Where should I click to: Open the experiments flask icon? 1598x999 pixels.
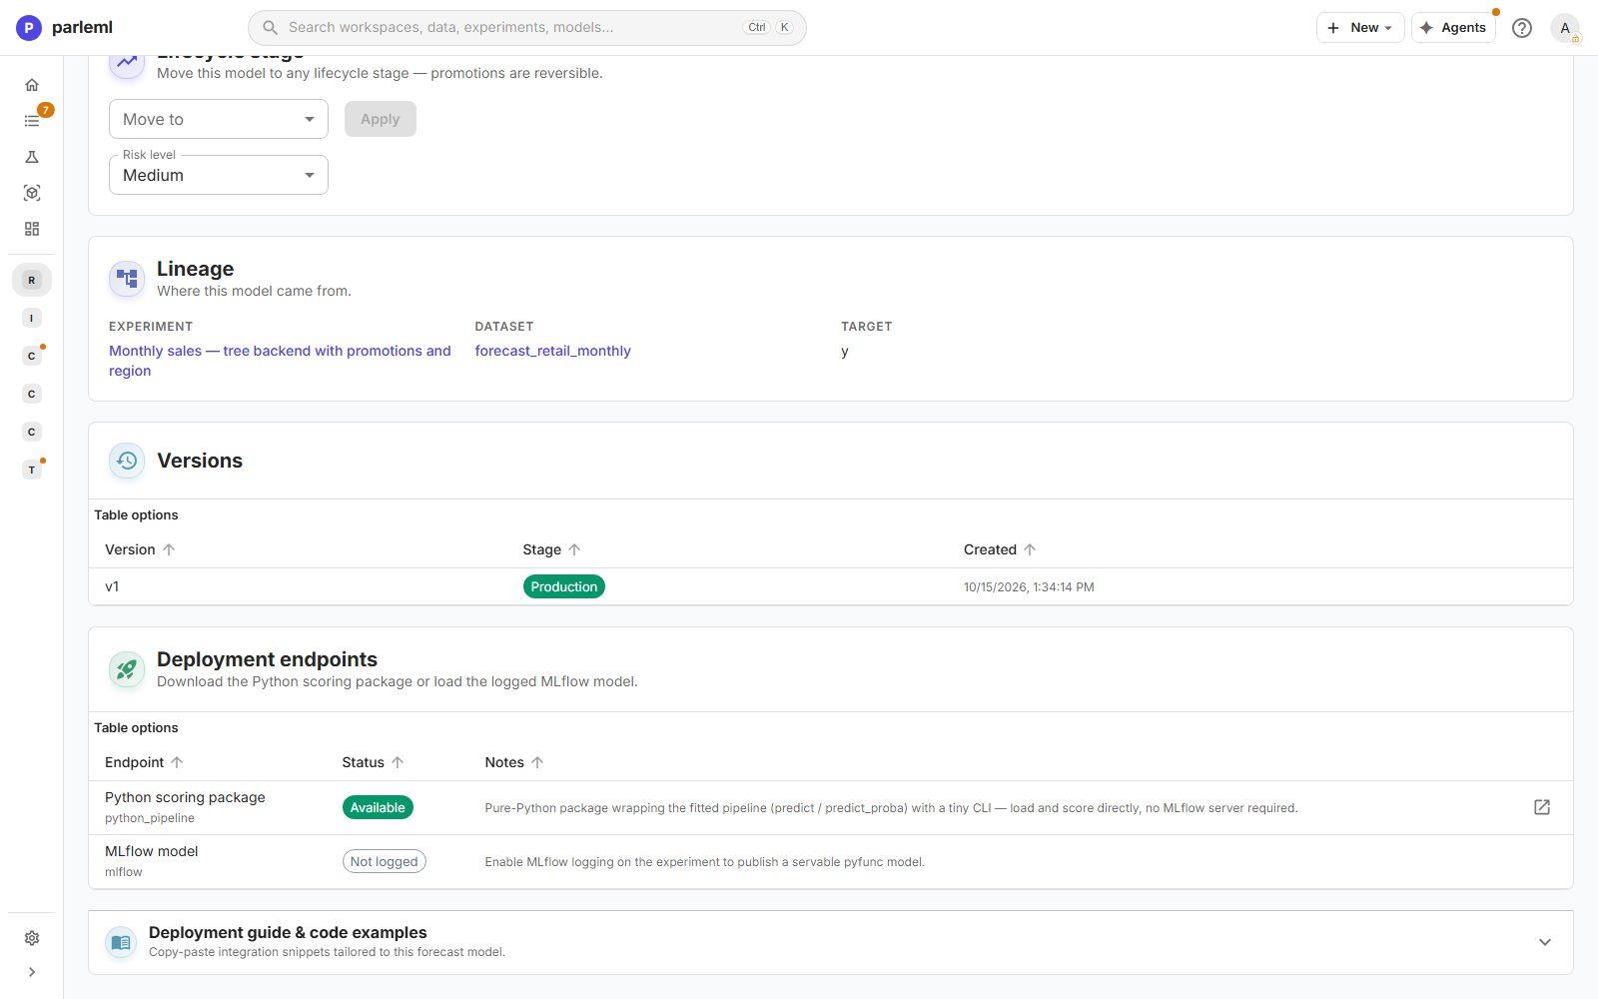(32, 157)
